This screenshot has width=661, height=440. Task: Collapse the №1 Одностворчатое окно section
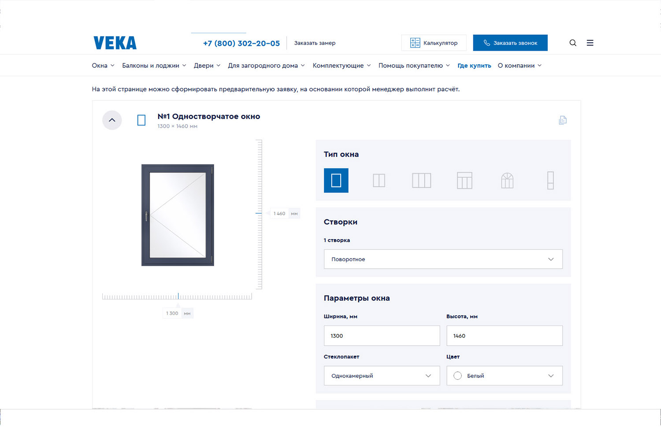click(112, 120)
